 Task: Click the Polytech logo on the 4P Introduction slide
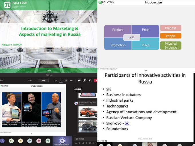106,2
